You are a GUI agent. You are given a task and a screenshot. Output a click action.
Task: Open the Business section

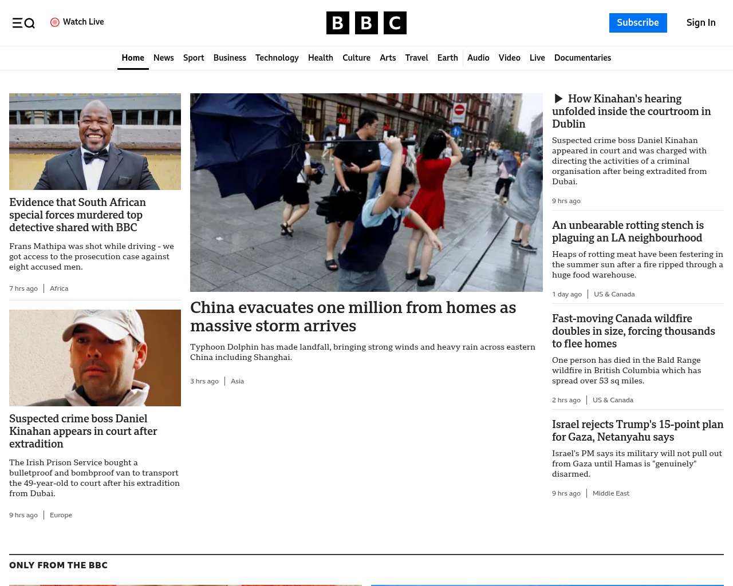tap(230, 58)
